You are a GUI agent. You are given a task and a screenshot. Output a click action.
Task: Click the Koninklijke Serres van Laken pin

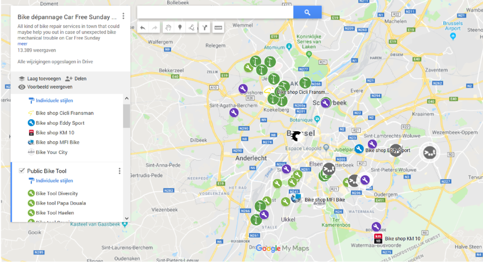click(x=309, y=54)
